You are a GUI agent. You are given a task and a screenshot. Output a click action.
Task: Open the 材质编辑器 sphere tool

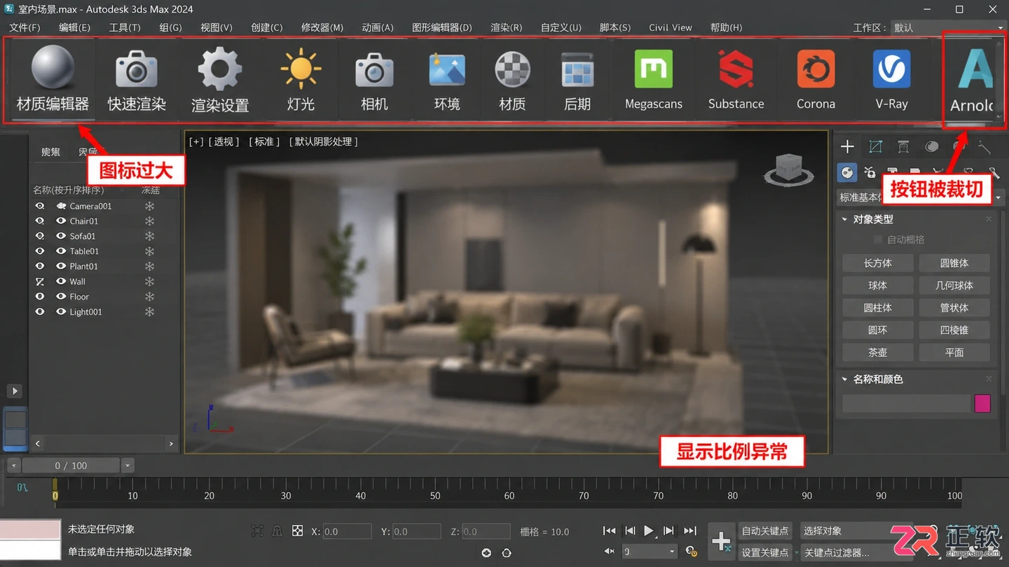coord(53,78)
